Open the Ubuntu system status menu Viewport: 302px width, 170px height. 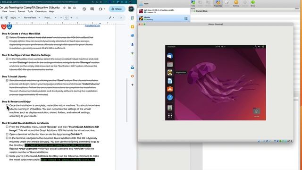[259, 46]
